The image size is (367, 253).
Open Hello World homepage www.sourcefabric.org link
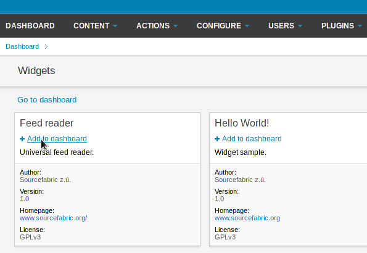247,218
